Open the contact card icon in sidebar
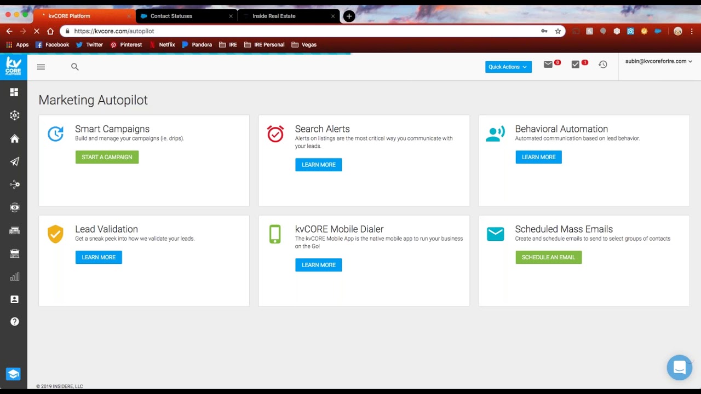The width and height of the screenshot is (701, 394). 15,299
